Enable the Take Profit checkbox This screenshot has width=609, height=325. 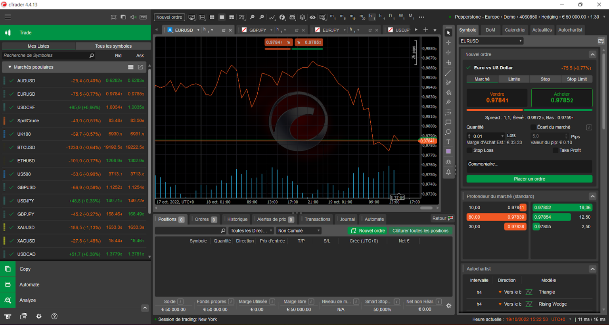(555, 150)
